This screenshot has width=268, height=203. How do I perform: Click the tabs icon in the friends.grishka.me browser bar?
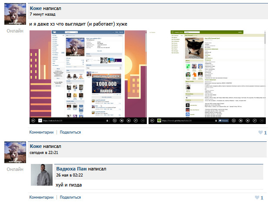tap(241, 121)
